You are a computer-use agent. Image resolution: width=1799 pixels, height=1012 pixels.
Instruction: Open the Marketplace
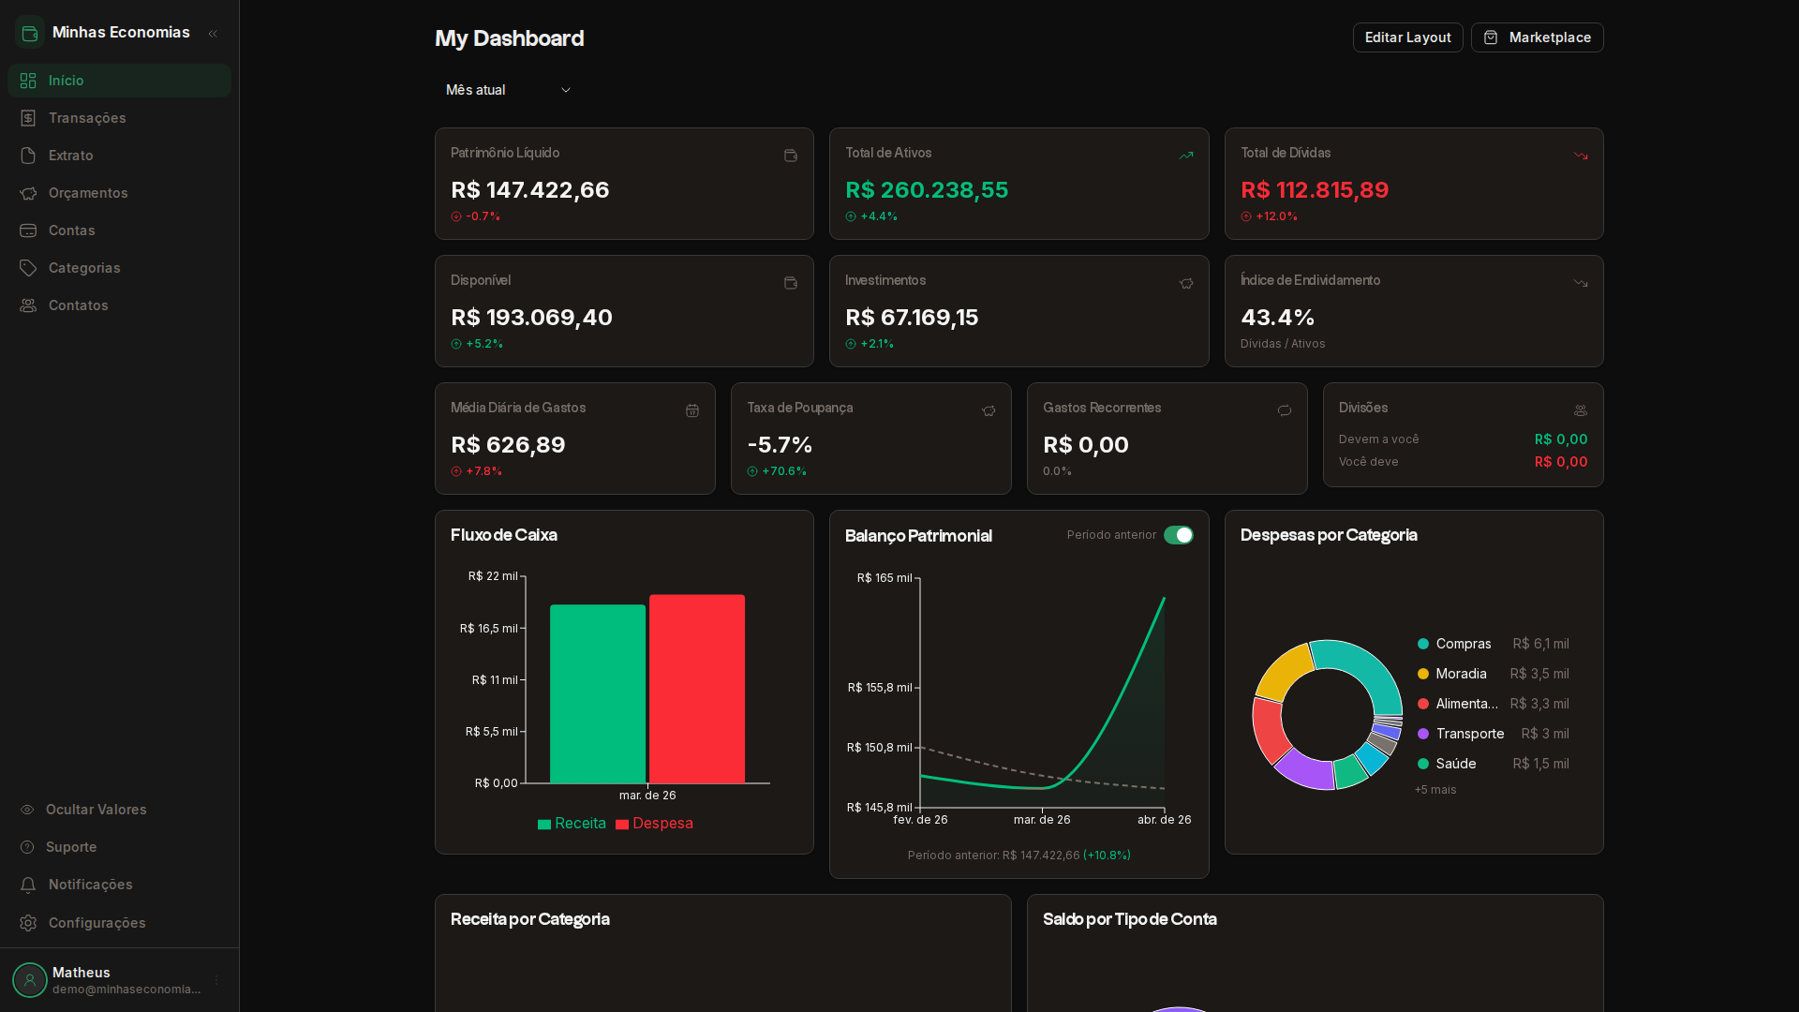pos(1537,37)
